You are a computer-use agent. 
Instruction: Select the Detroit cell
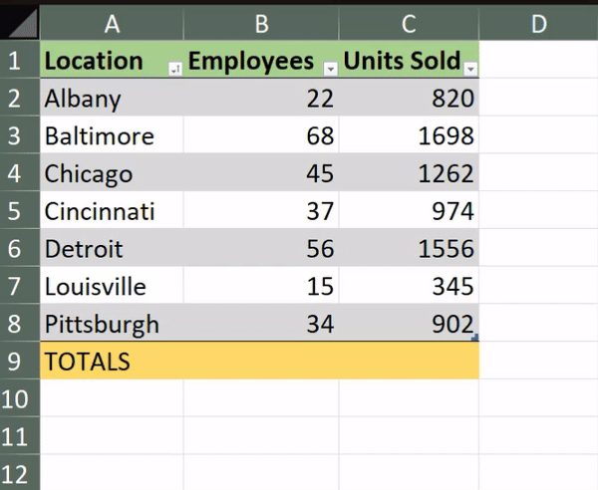[x=112, y=248]
